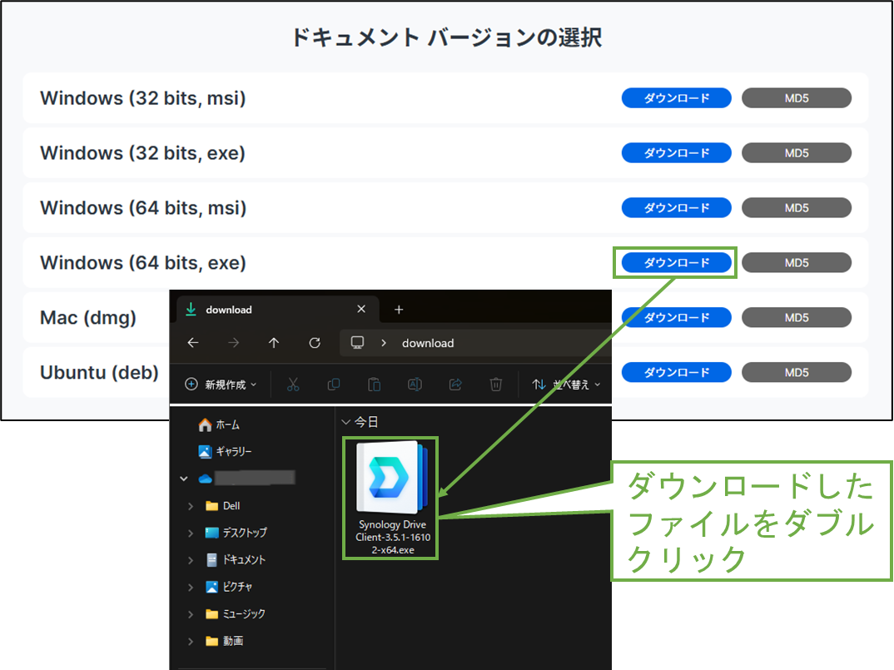Expand the ミュージック folder node
The image size is (894, 670).
(x=191, y=614)
